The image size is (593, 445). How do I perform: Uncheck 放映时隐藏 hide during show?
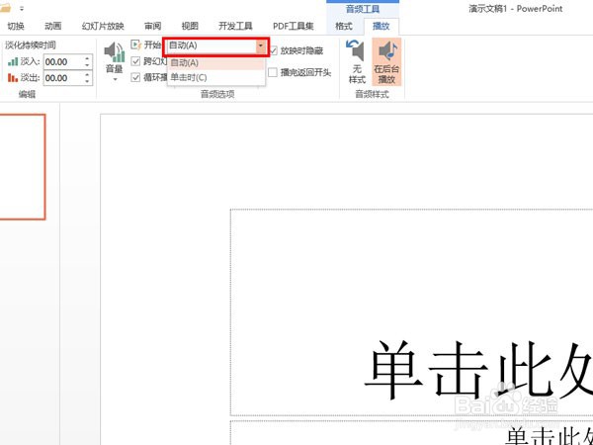(x=274, y=50)
